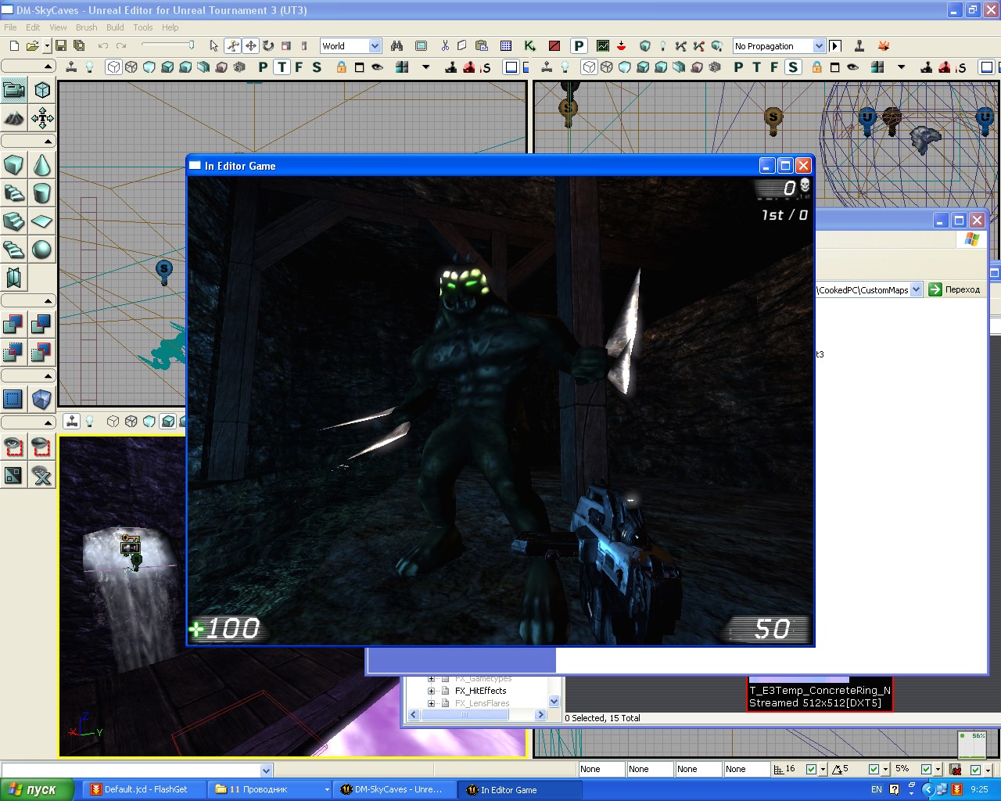1001x801 pixels.
Task: Open the Build menu
Action: point(115,27)
